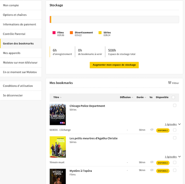Open Molotov sur mon téléviseur
The width and height of the screenshot is (185, 184).
click(x=21, y=63)
